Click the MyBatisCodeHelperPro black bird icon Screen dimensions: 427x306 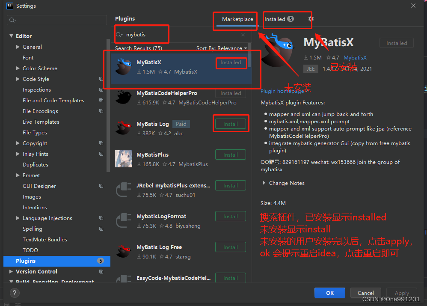pyautogui.click(x=123, y=97)
